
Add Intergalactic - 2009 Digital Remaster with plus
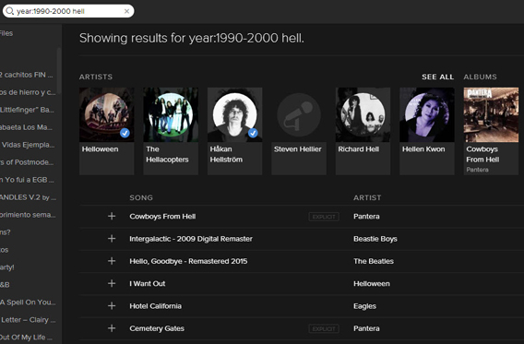112,239
